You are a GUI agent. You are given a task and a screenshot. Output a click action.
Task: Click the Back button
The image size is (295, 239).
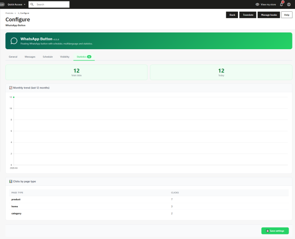(x=232, y=15)
